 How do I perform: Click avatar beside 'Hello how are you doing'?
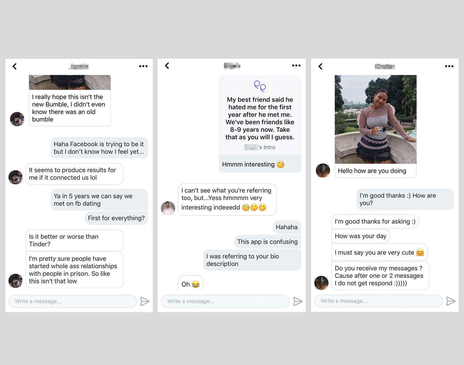coord(323,170)
